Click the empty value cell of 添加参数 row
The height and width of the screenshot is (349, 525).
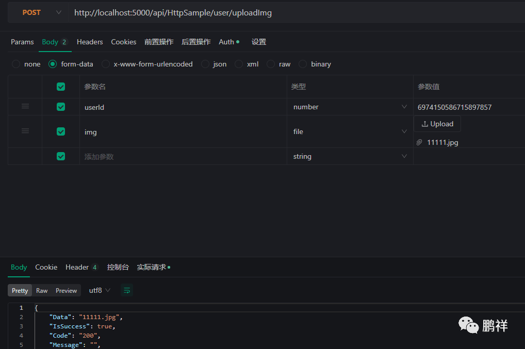(469, 156)
